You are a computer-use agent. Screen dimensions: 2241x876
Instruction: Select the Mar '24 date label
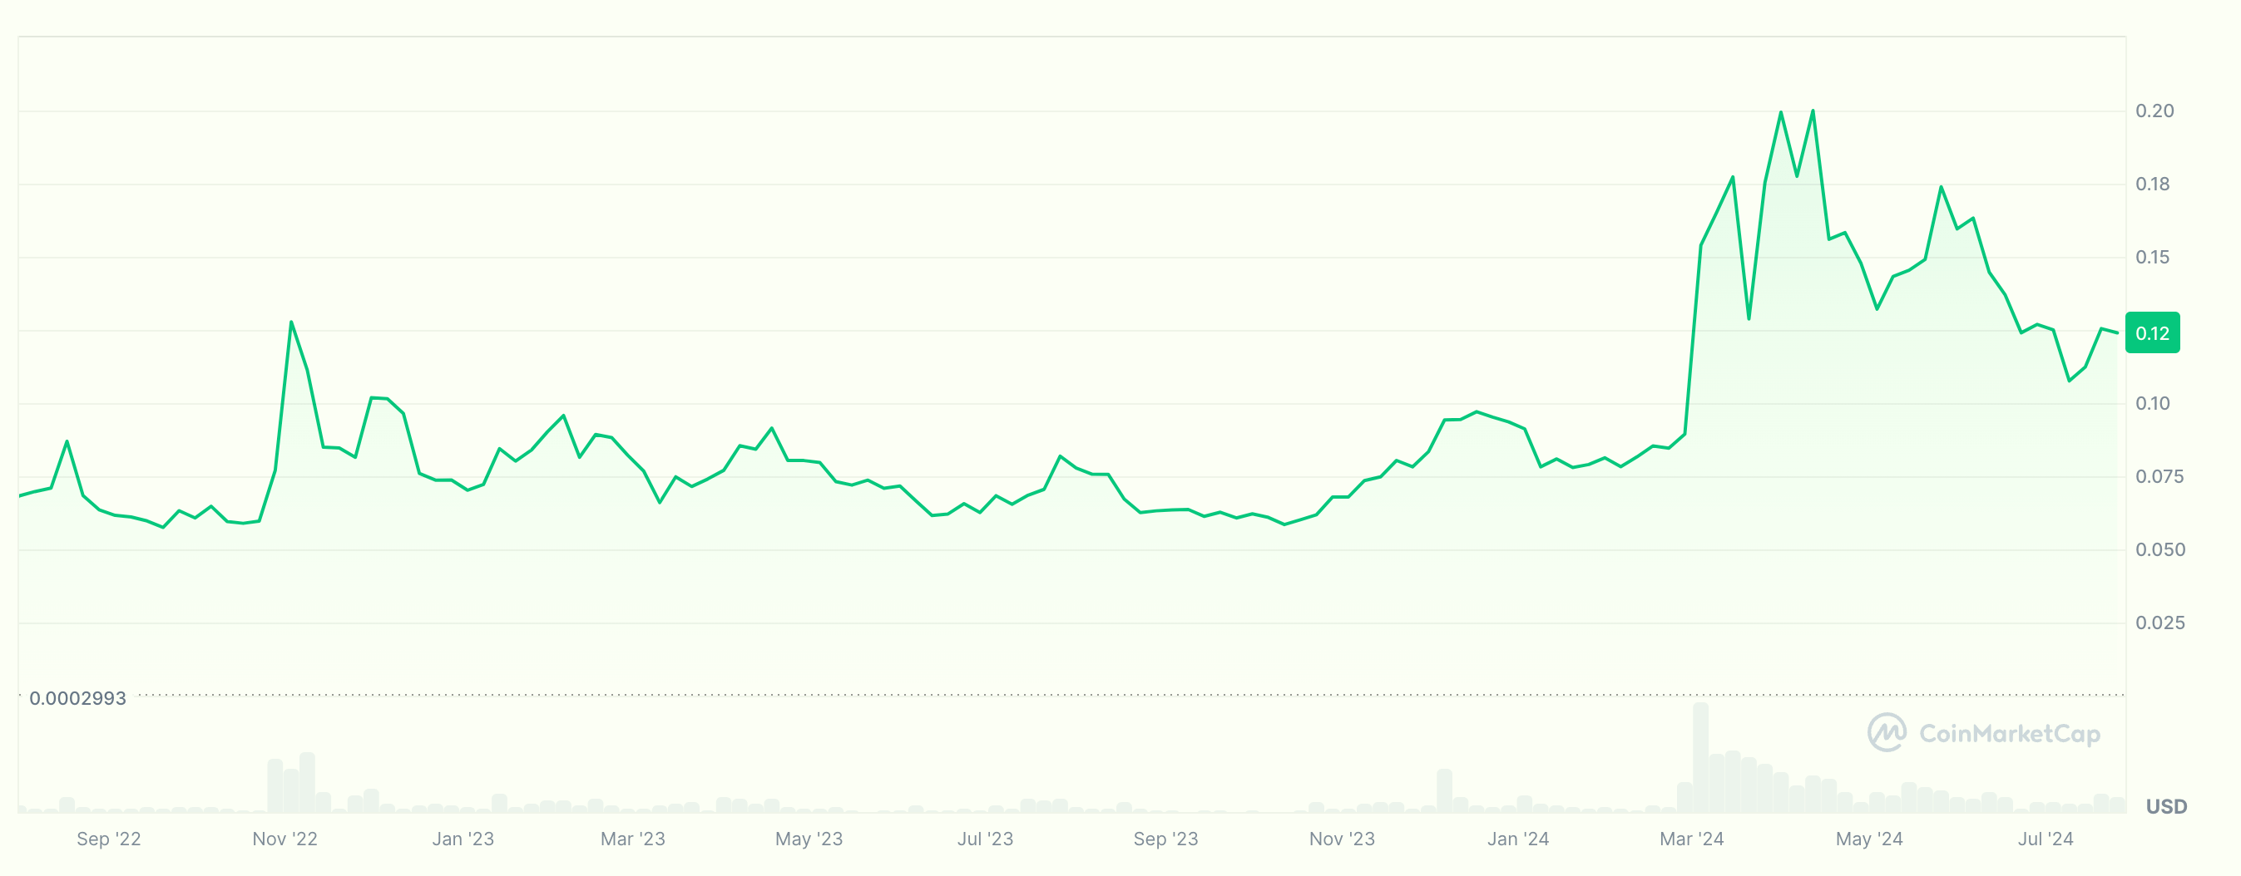point(1691,839)
